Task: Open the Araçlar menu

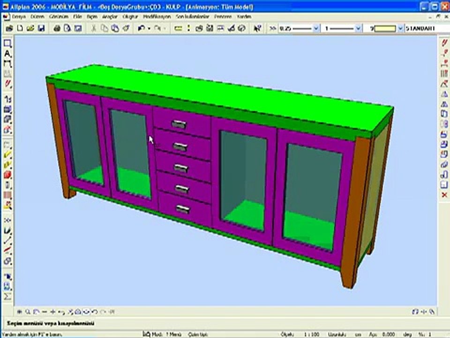Action: pyautogui.click(x=110, y=17)
